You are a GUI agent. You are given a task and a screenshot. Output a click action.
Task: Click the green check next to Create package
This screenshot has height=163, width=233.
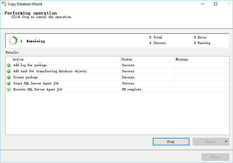click(x=9, y=78)
